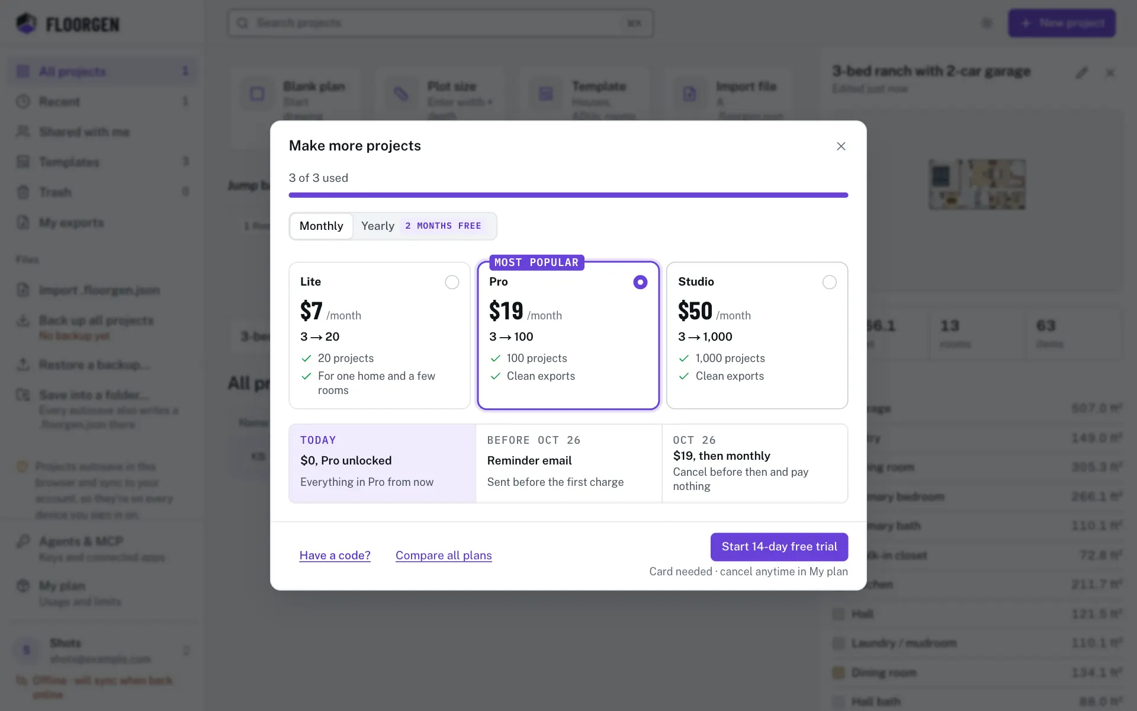Click Restore a backup icon

[23, 364]
